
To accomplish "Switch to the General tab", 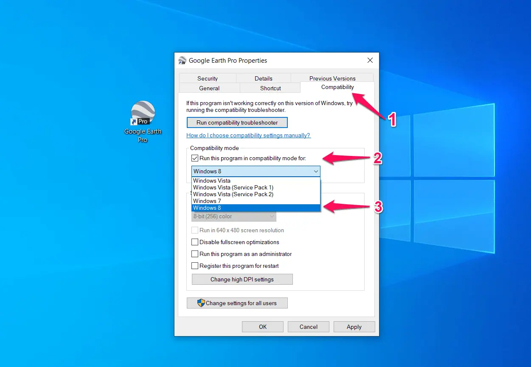I will point(210,88).
